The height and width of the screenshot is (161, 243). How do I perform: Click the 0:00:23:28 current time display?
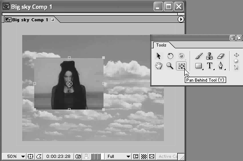pos(59,157)
